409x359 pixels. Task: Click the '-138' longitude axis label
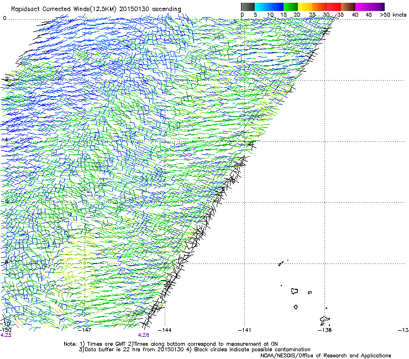click(x=325, y=330)
